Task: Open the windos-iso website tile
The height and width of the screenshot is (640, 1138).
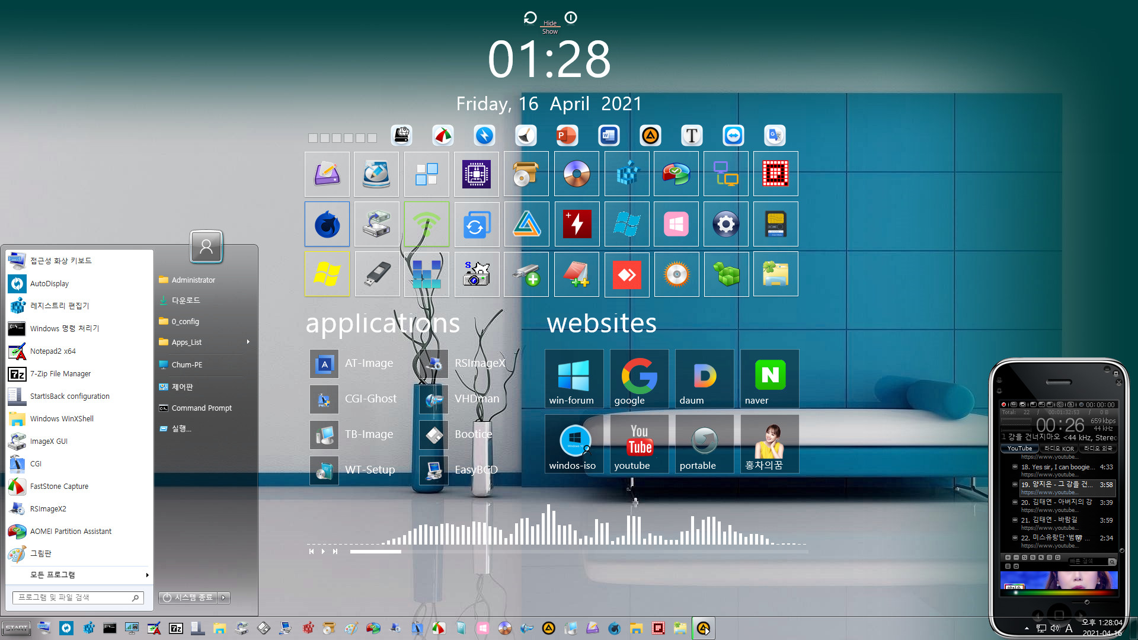Action: tap(574, 444)
